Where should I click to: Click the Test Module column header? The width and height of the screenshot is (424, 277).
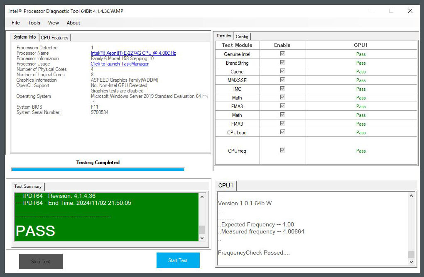237,45
